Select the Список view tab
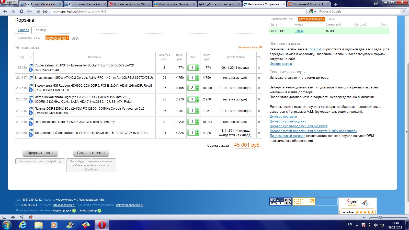 click(23, 30)
